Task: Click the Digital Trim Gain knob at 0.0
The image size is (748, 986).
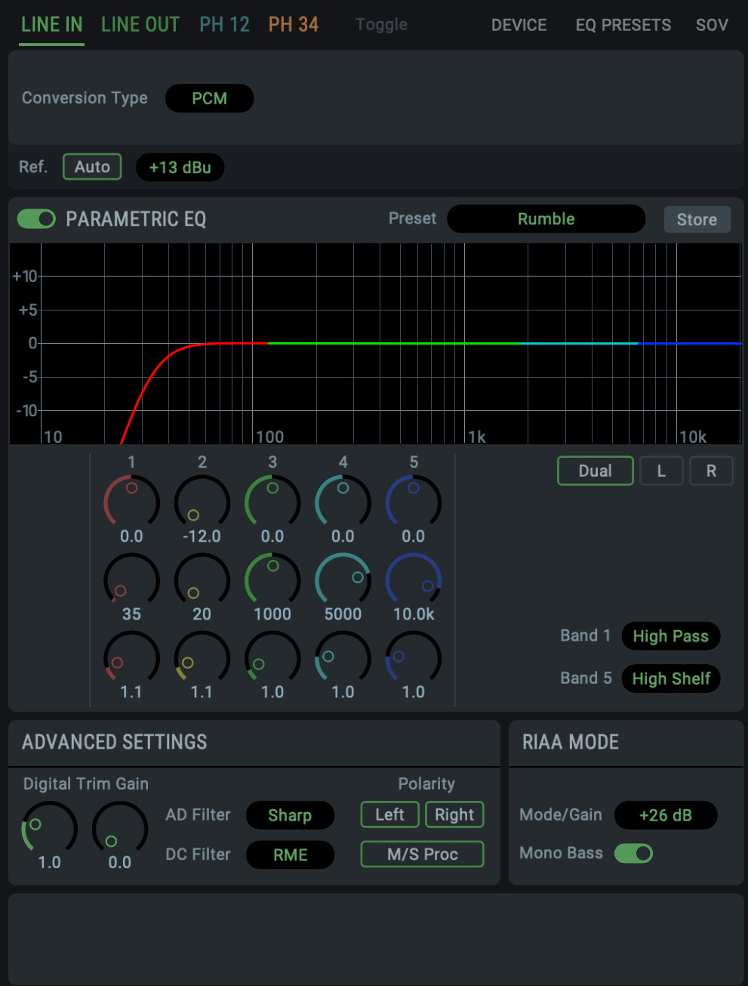Action: point(120,829)
